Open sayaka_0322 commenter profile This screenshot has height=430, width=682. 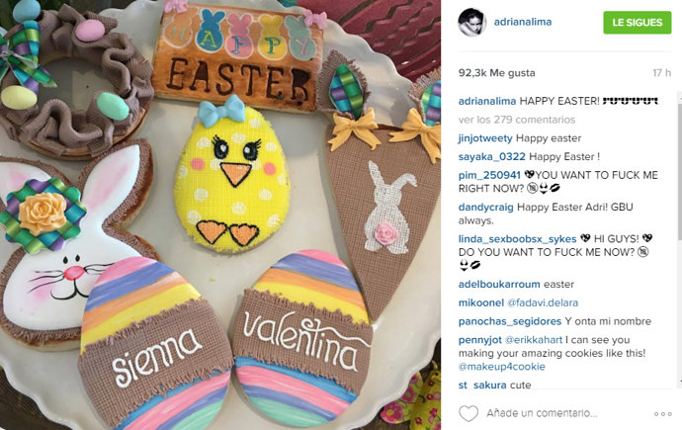coord(492,156)
